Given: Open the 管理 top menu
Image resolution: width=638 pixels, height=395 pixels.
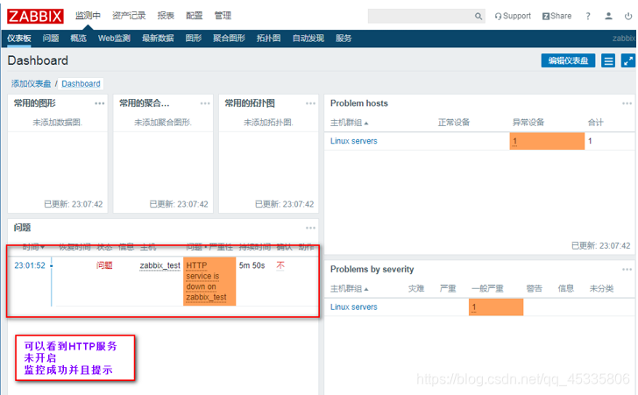Looking at the screenshot, I should 223,16.
